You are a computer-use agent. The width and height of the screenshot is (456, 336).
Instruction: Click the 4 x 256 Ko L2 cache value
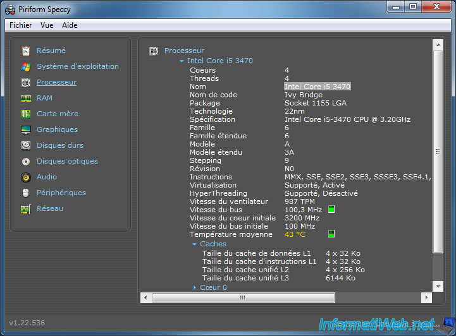click(345, 270)
